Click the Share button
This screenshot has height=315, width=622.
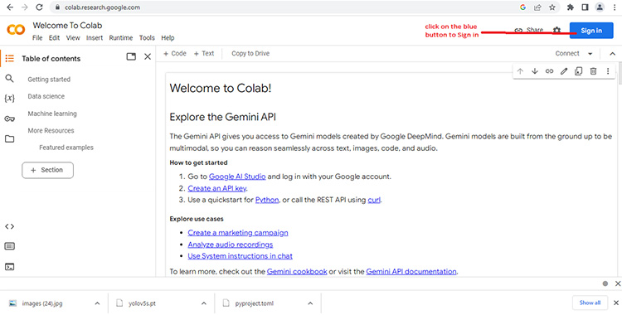(529, 30)
